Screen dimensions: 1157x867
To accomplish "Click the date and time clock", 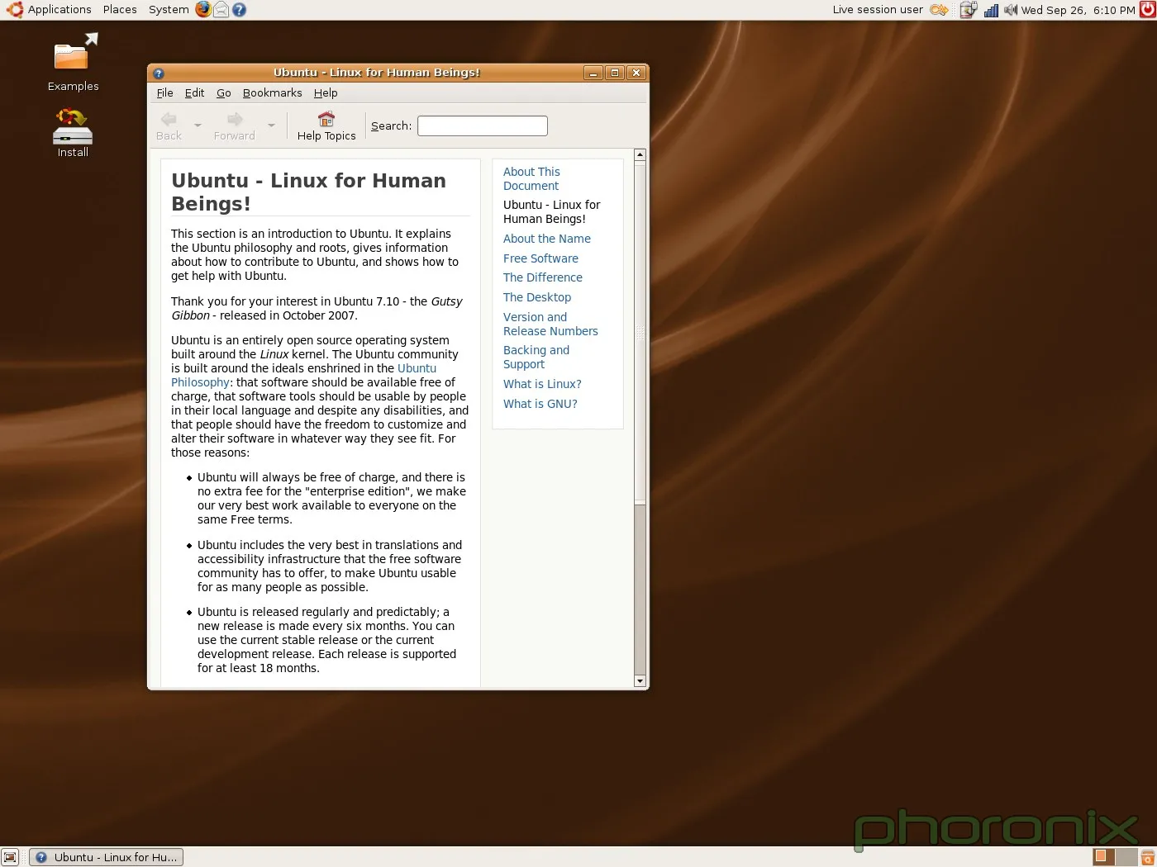I will point(1078,10).
